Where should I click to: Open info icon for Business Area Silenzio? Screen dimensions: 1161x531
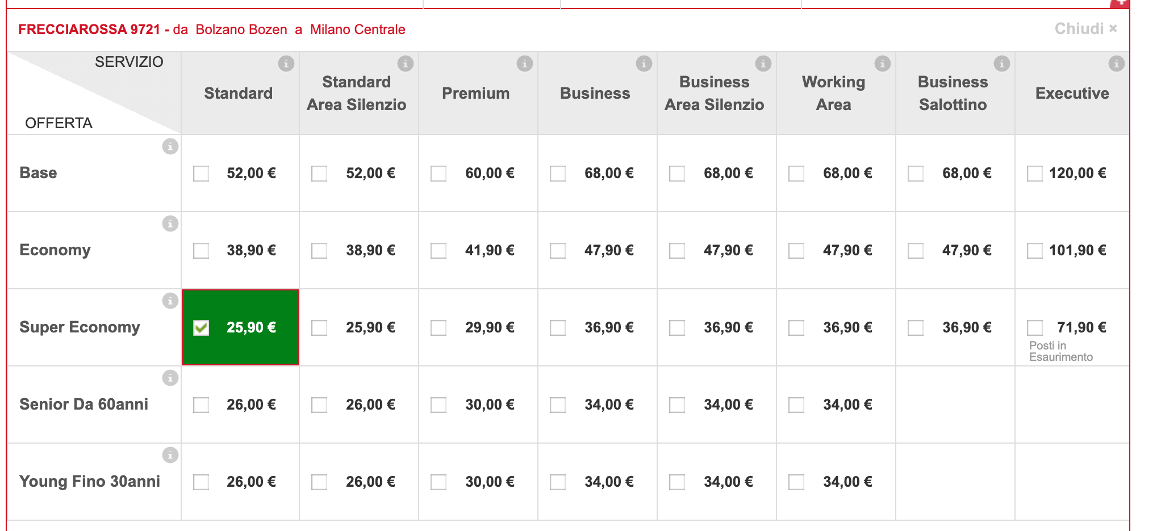point(763,64)
